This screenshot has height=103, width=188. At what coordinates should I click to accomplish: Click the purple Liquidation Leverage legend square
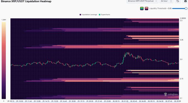80,15
